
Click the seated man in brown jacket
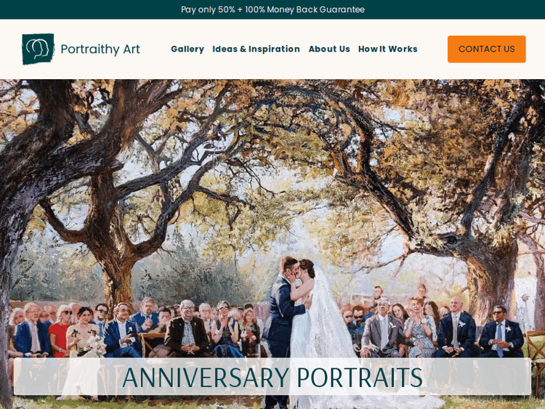pos(187,328)
